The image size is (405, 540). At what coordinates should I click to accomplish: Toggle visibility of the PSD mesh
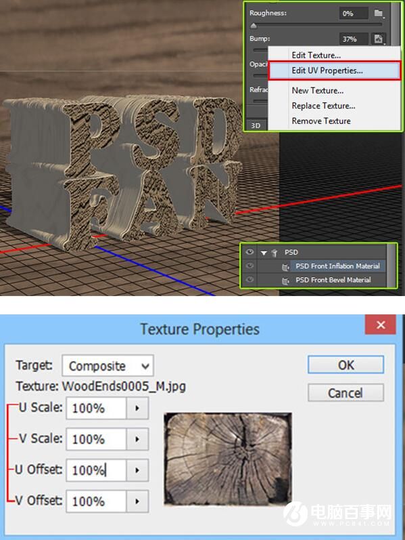click(249, 252)
